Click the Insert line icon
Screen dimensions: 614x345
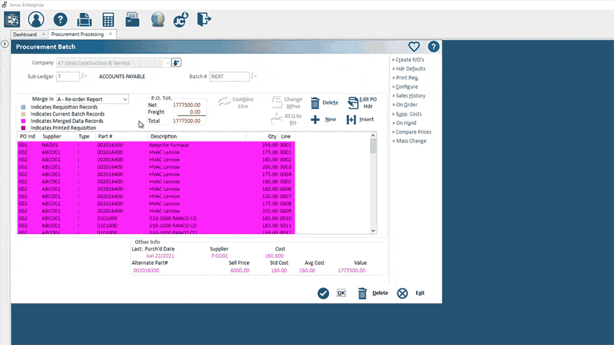[352, 119]
